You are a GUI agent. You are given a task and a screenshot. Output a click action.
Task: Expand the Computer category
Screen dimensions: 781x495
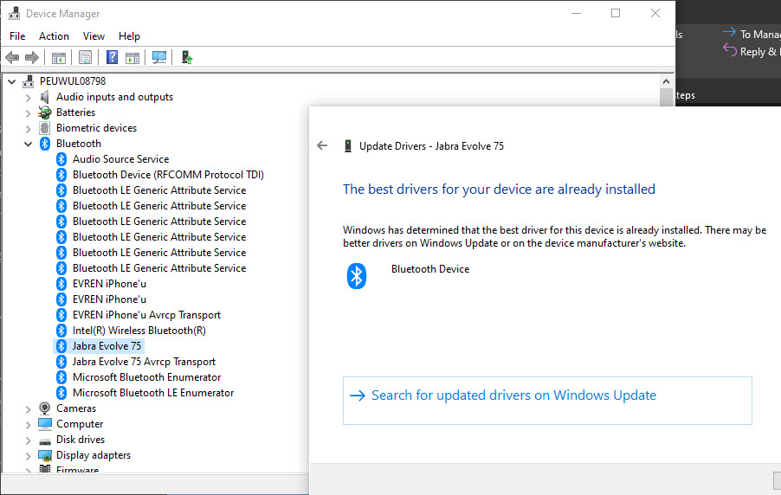point(29,425)
